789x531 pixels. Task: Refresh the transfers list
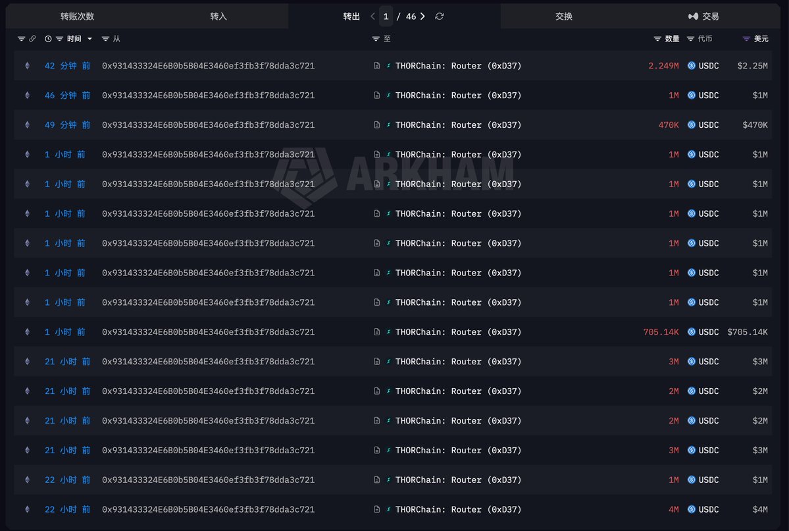pos(440,16)
